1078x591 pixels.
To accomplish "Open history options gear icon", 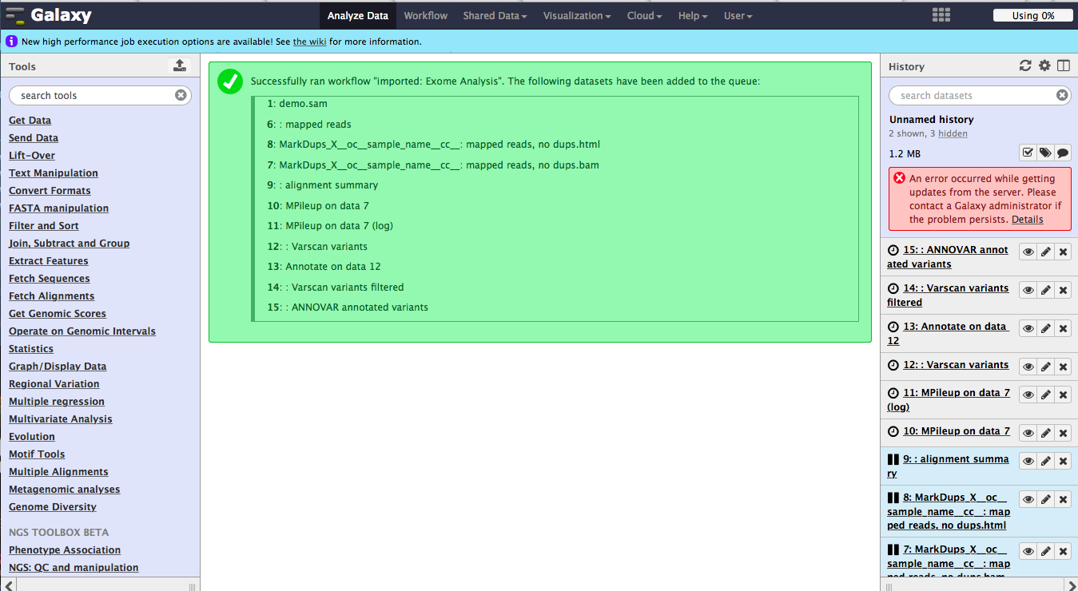I will [1044, 66].
